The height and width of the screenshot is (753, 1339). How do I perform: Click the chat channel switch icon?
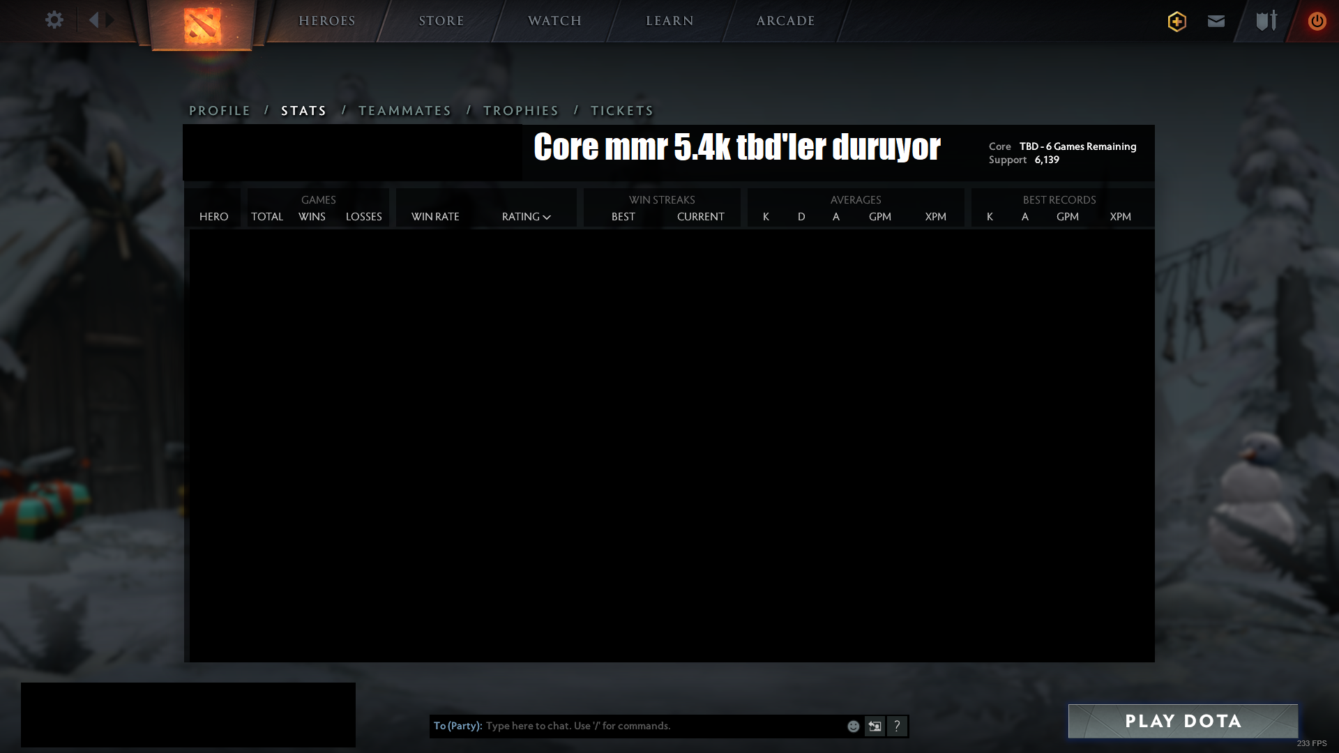point(875,727)
